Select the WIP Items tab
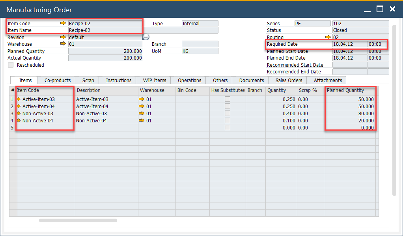This screenshot has width=403, height=236. pos(154,81)
